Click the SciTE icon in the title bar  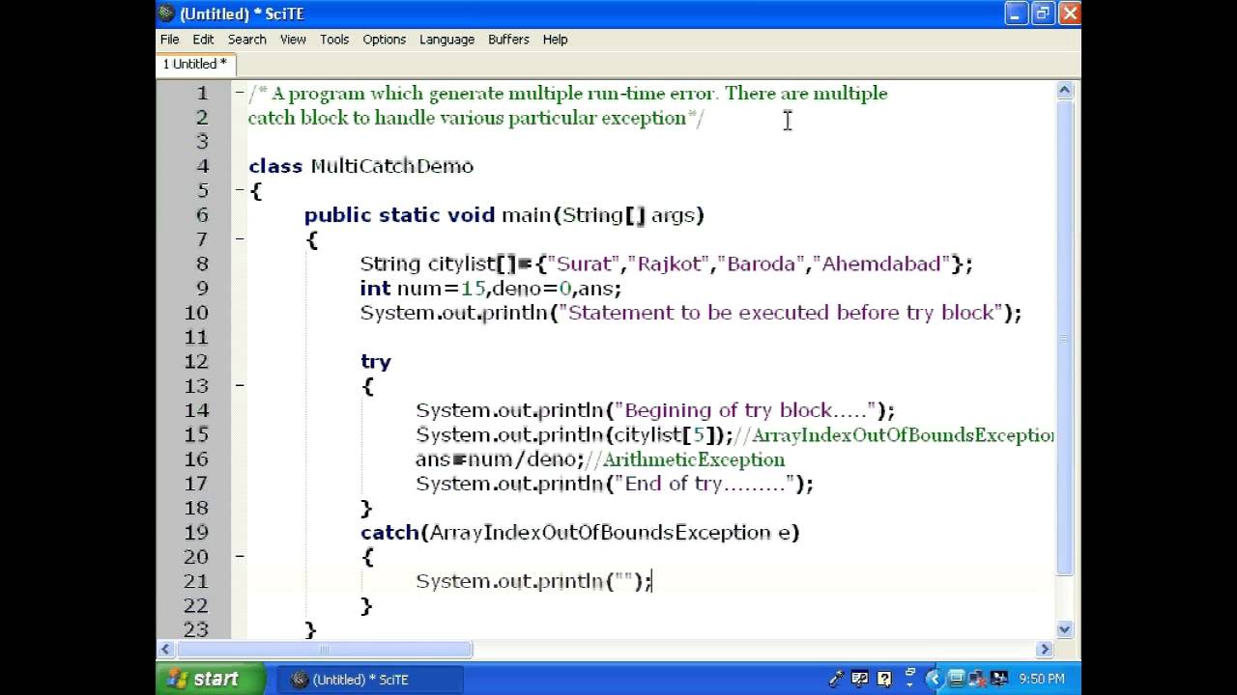click(166, 14)
